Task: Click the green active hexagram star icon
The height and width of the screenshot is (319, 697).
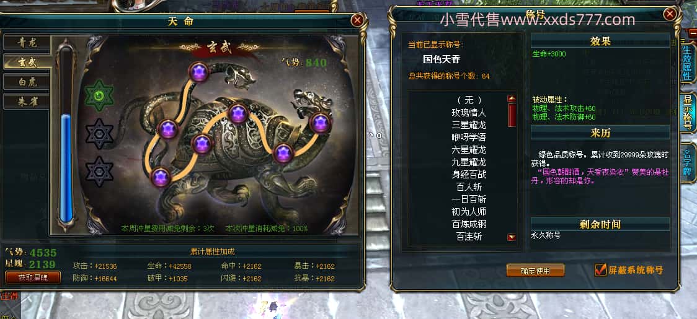Action: click(100, 95)
